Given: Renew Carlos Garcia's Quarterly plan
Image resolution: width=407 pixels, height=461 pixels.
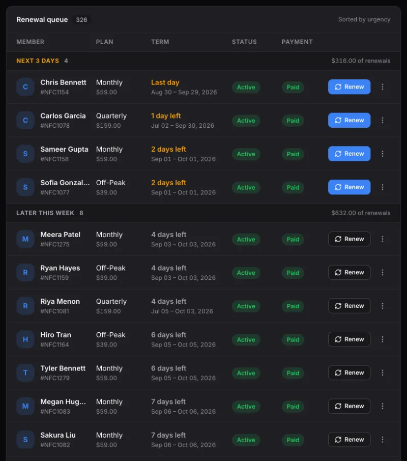Looking at the screenshot, I should click(349, 120).
